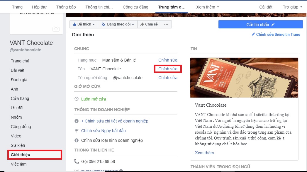Click the Chia sẻ button
This screenshot has height=172, width=307.
point(149,24)
